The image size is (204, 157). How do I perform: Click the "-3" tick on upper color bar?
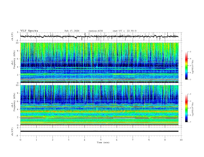click(190, 52)
